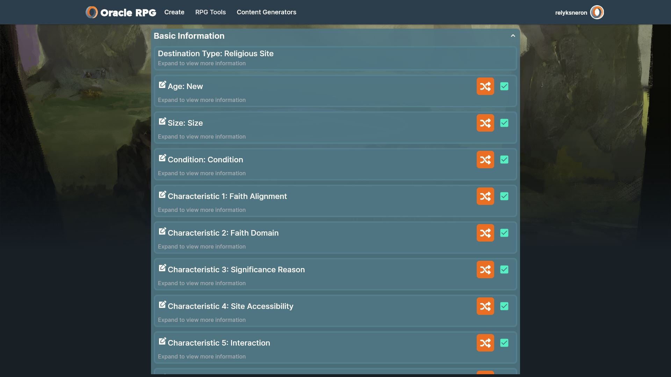Shuffle Characteristic 3: Significance Reason
The height and width of the screenshot is (377, 671).
(485, 269)
